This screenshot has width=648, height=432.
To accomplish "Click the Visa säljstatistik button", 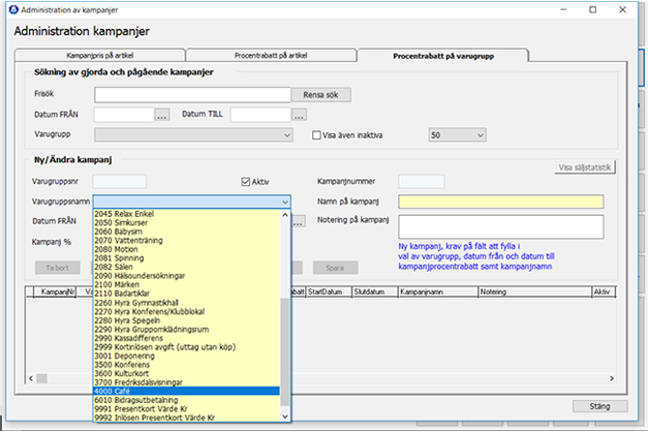I will tap(585, 167).
